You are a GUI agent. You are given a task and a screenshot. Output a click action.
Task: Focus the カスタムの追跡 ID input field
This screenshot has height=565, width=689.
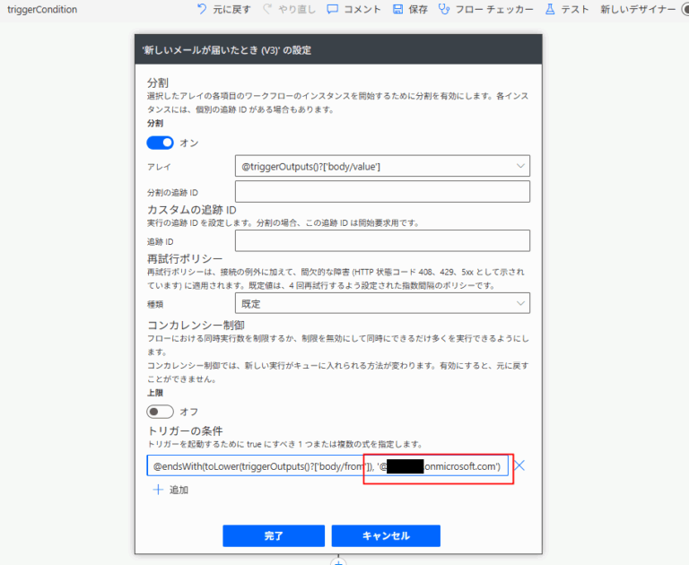click(381, 241)
